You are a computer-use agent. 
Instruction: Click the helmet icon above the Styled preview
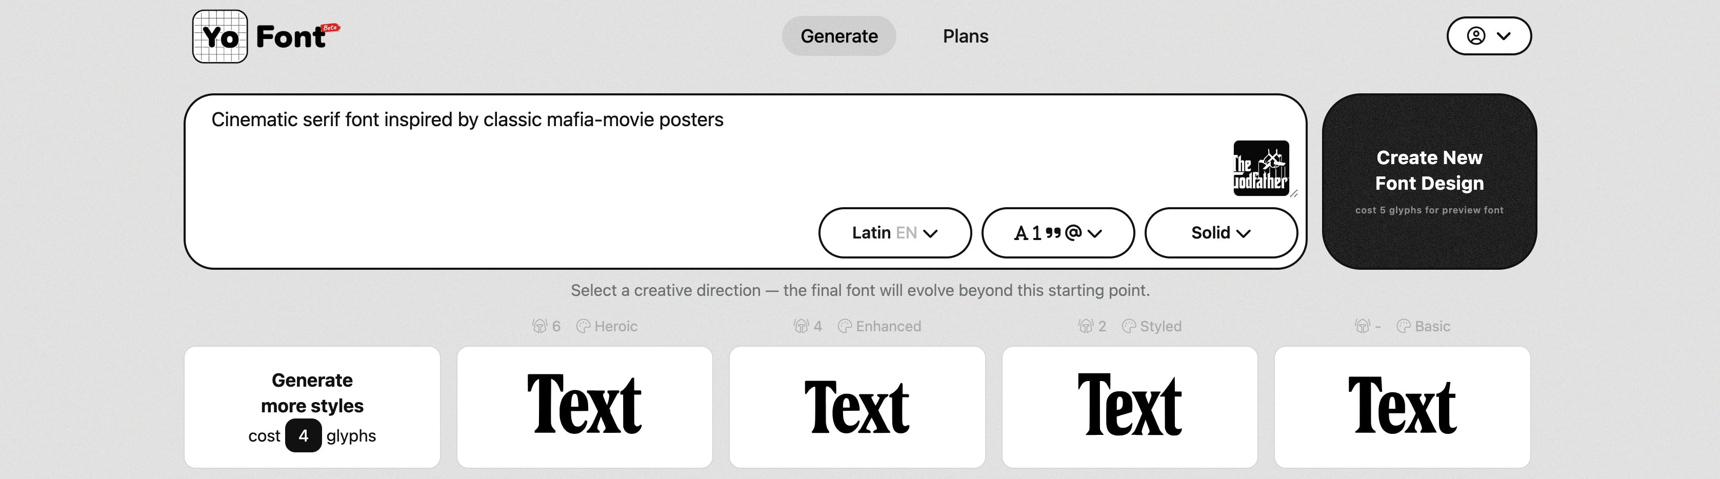pyautogui.click(x=1086, y=326)
